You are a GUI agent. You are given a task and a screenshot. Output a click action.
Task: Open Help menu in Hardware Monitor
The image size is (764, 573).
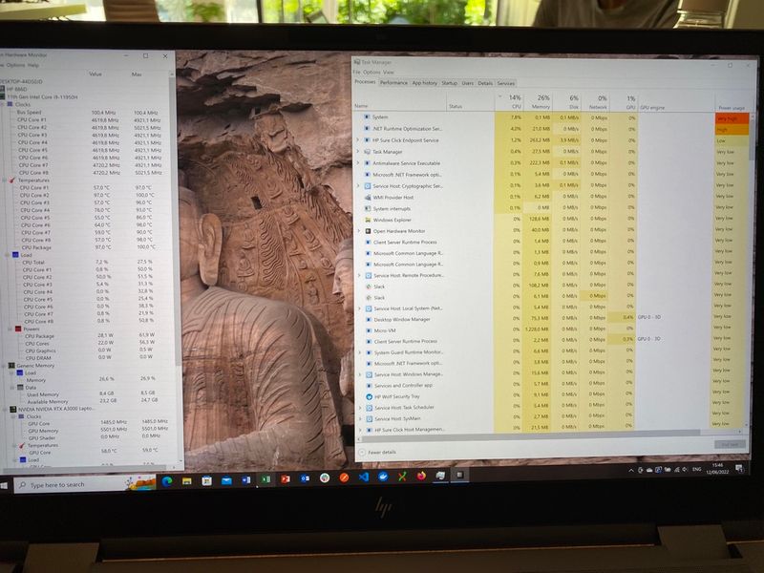click(33, 65)
